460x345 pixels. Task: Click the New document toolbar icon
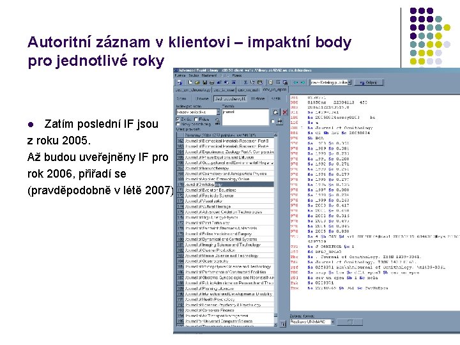(190, 82)
